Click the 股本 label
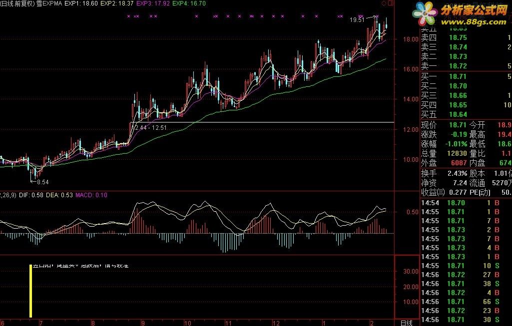512x326 pixels. coord(478,174)
